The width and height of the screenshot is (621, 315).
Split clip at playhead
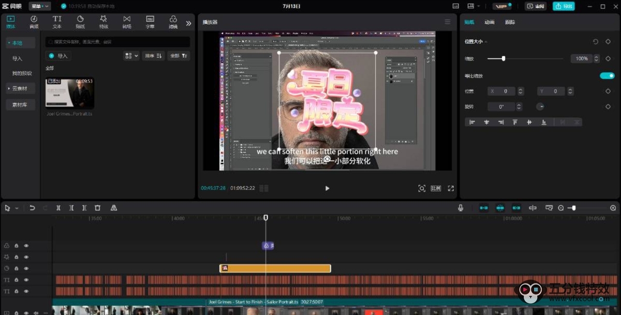(x=58, y=208)
